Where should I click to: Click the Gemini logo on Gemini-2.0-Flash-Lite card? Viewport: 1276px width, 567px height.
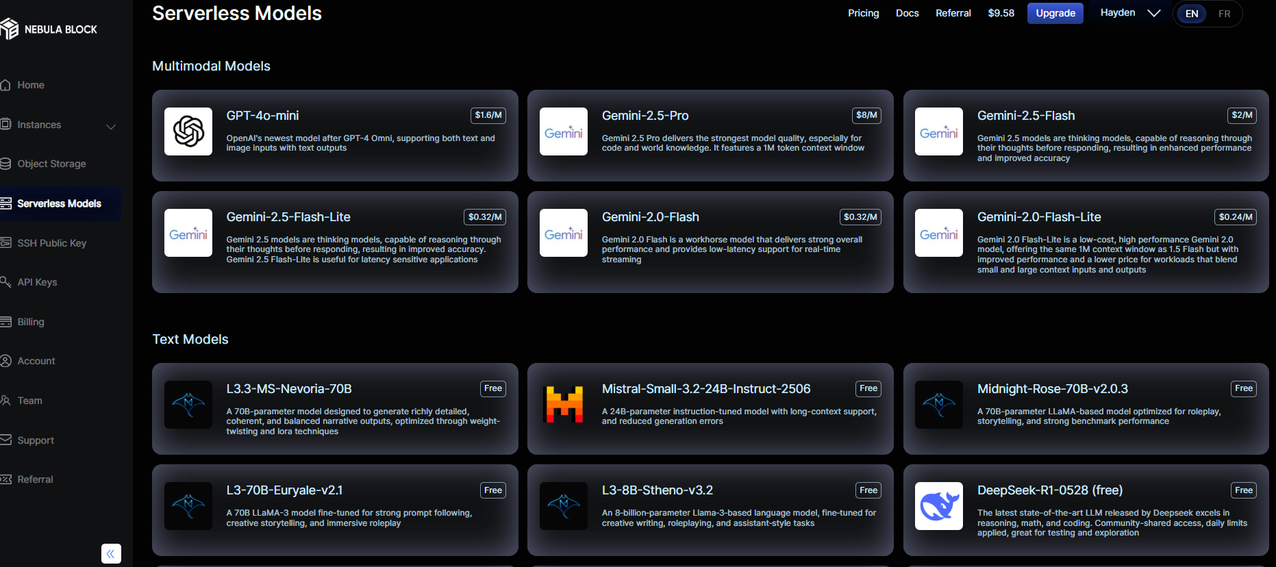click(939, 233)
